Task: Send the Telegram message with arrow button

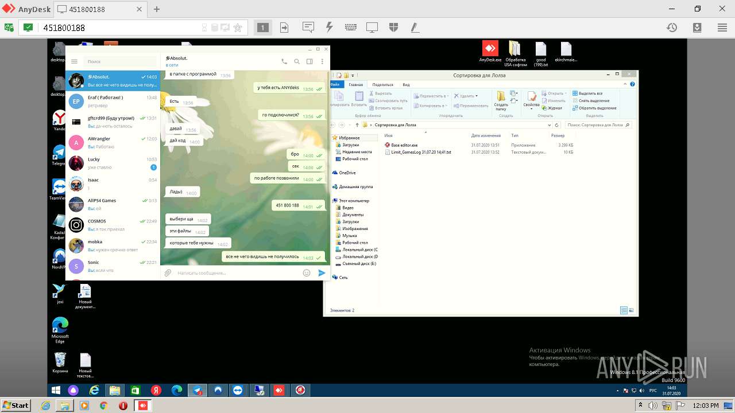Action: tap(322, 273)
